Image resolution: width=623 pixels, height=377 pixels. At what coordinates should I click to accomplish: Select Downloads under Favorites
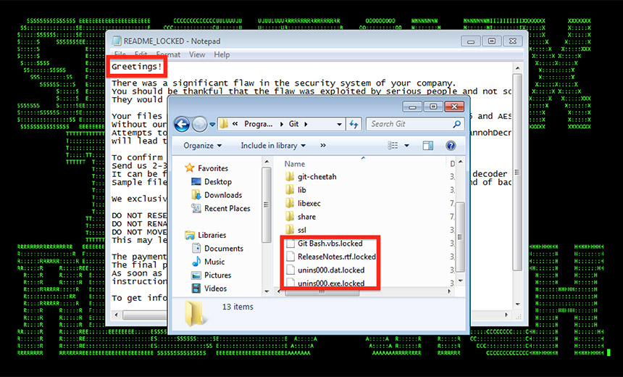coord(222,195)
